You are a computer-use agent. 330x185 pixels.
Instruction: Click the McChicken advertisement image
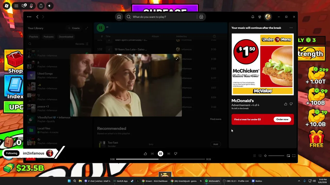262,64
